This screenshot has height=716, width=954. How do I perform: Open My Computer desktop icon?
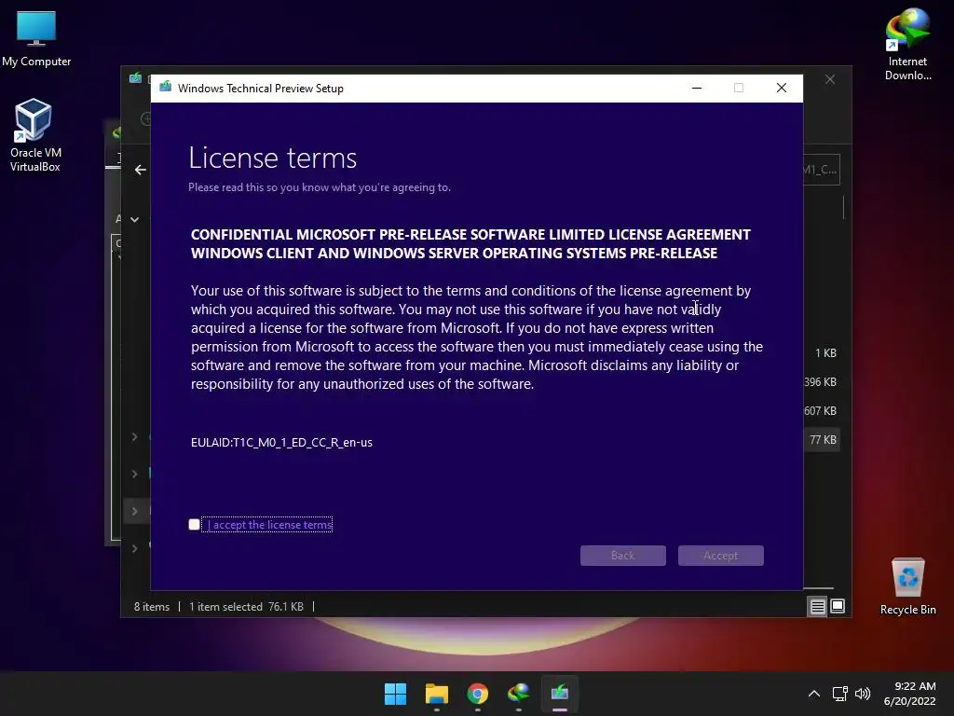tap(36, 39)
